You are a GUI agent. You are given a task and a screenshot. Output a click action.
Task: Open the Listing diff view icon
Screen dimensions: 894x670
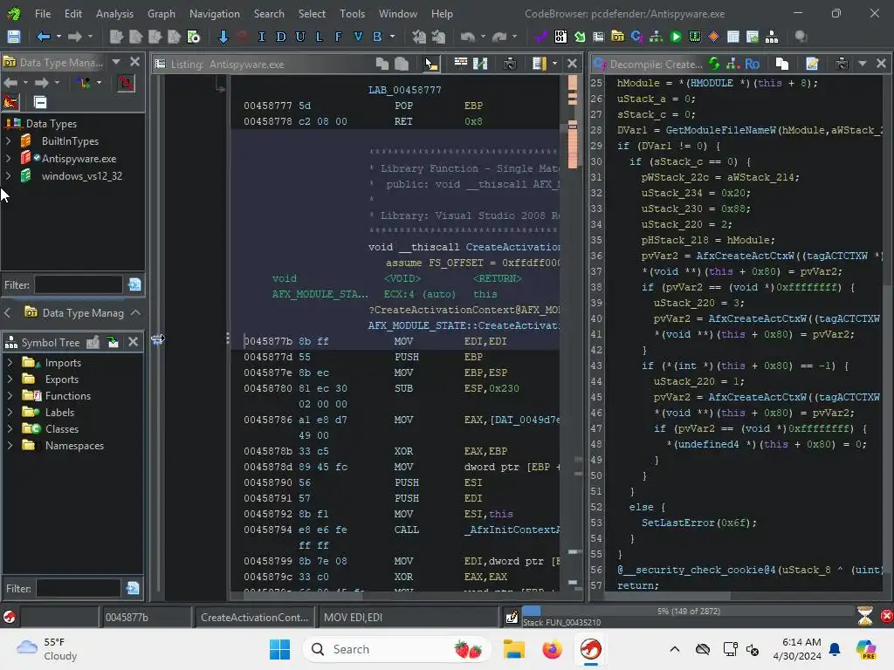click(x=481, y=64)
